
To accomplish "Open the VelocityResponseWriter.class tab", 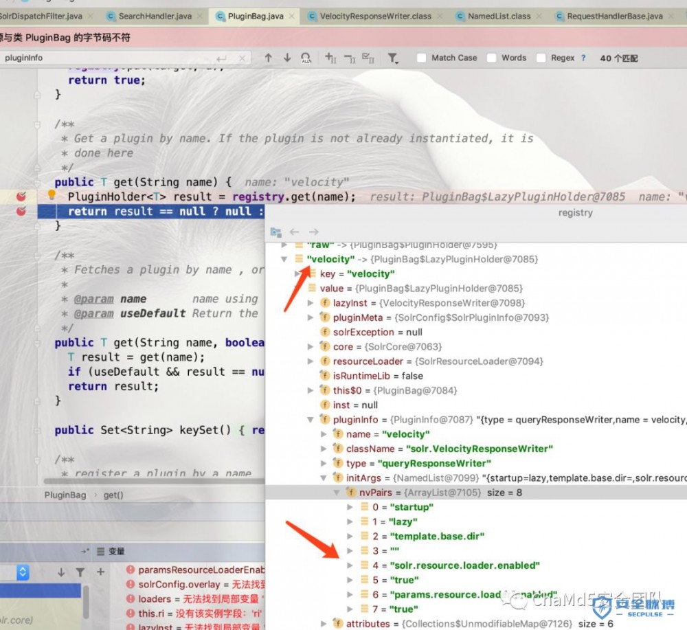I will (374, 15).
